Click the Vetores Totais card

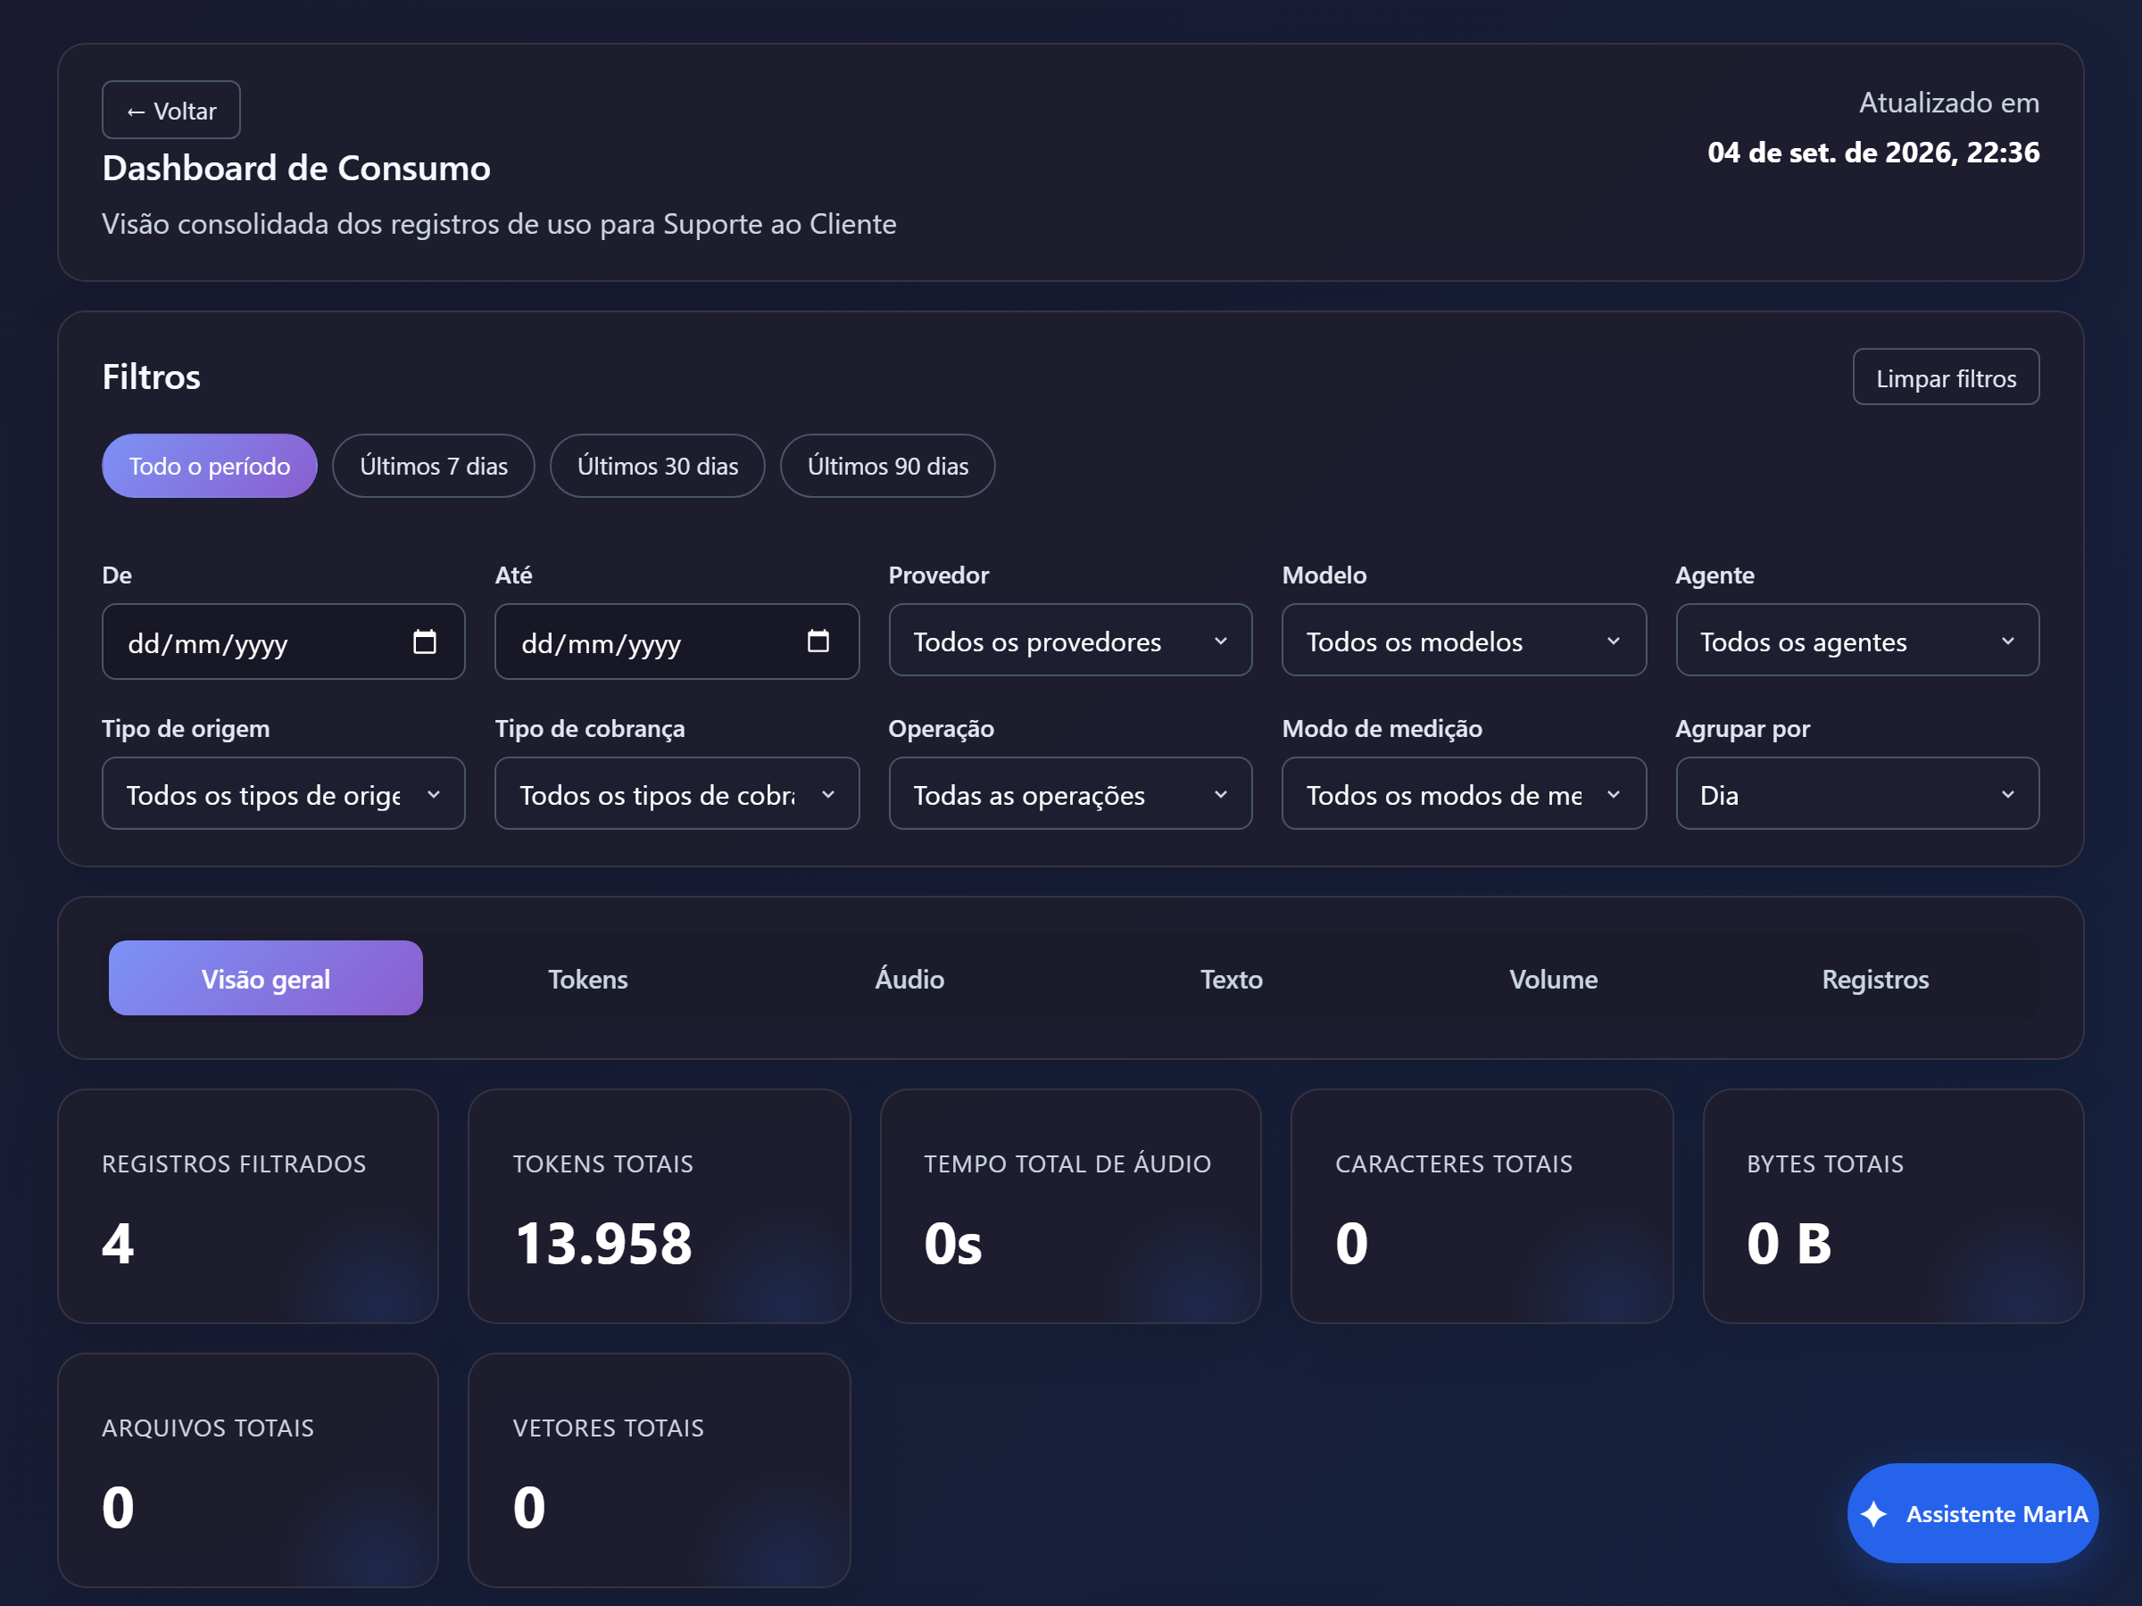[660, 1469]
